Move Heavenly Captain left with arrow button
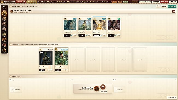 [x=62, y=70]
